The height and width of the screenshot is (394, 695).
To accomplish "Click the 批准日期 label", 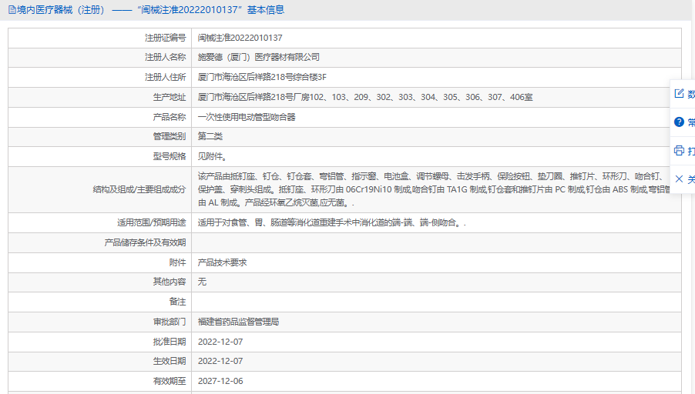I will [x=170, y=342].
